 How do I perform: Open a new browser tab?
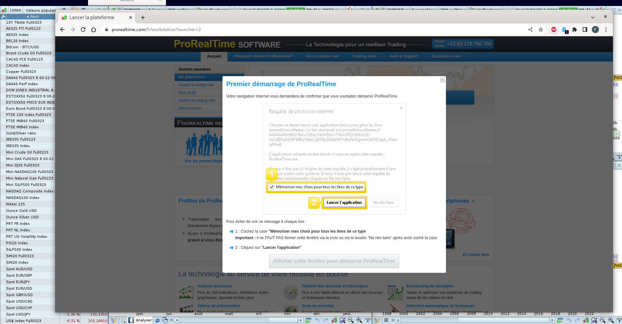click(x=143, y=17)
